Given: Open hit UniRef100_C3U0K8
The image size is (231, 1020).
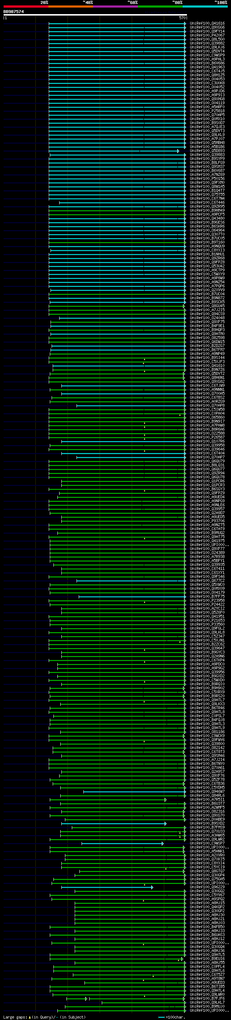Looking at the screenshot, I should (207, 83).
